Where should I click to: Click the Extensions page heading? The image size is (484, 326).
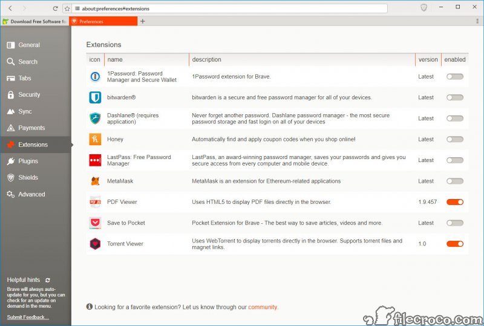click(103, 45)
